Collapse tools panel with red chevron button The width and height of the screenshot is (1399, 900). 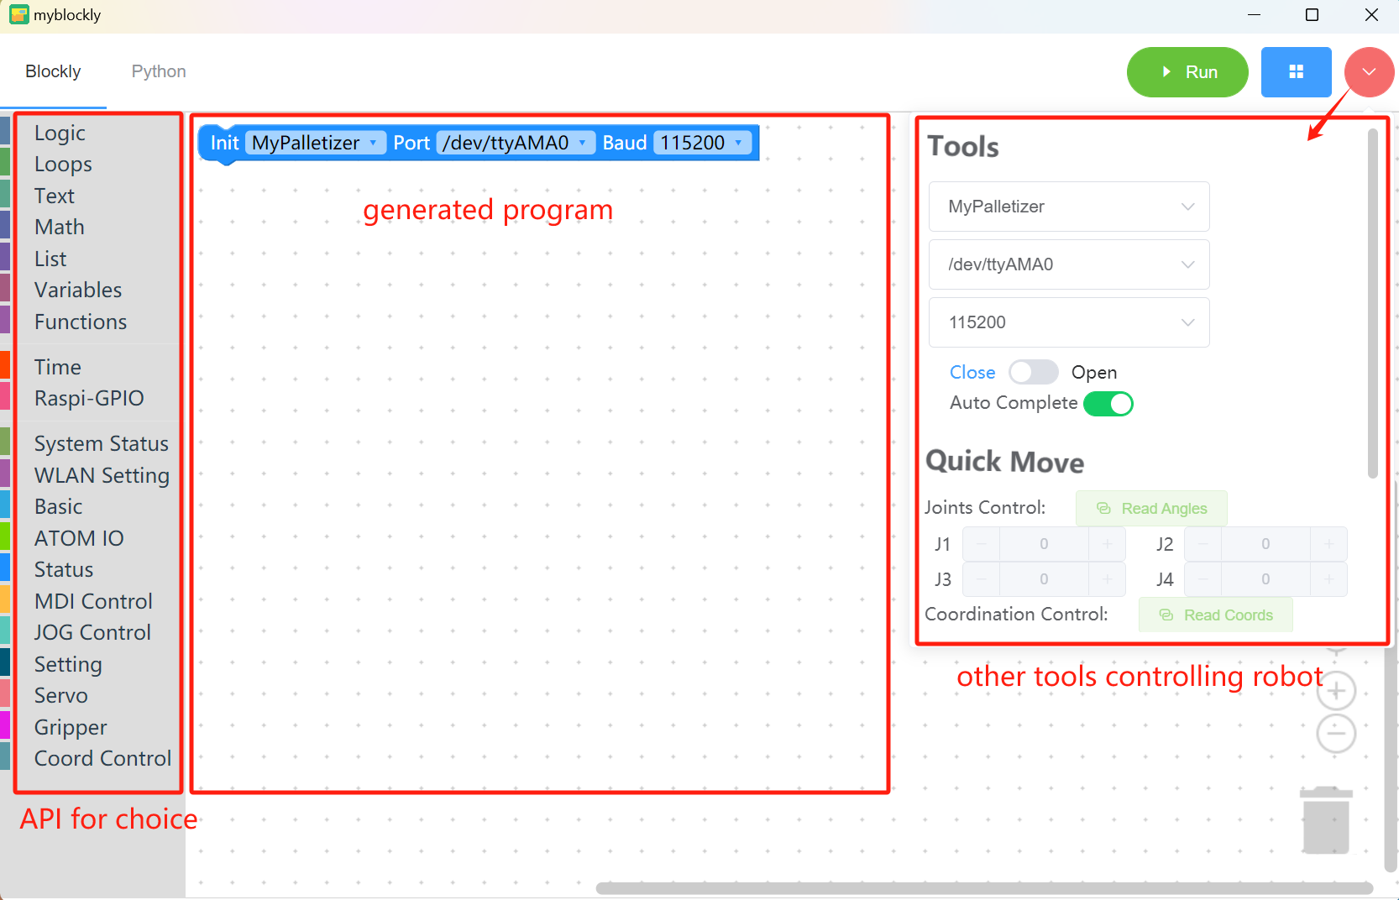[1369, 72]
